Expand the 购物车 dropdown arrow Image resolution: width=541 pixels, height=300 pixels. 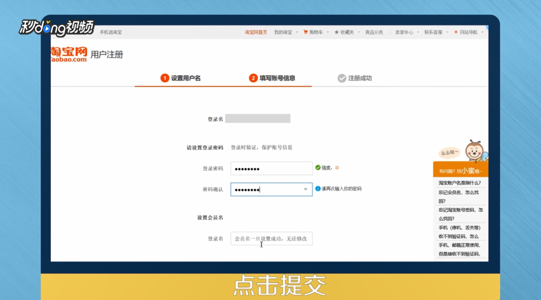tap(328, 32)
